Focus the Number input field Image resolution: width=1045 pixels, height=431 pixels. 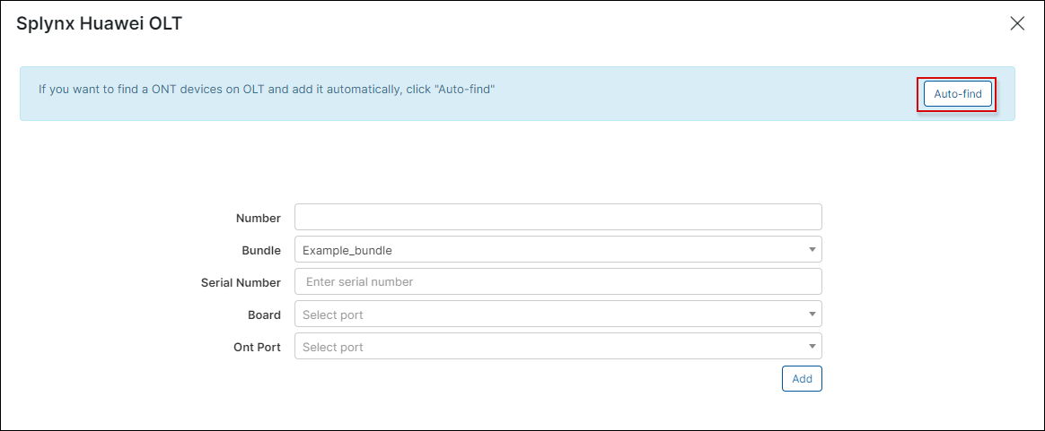[558, 217]
